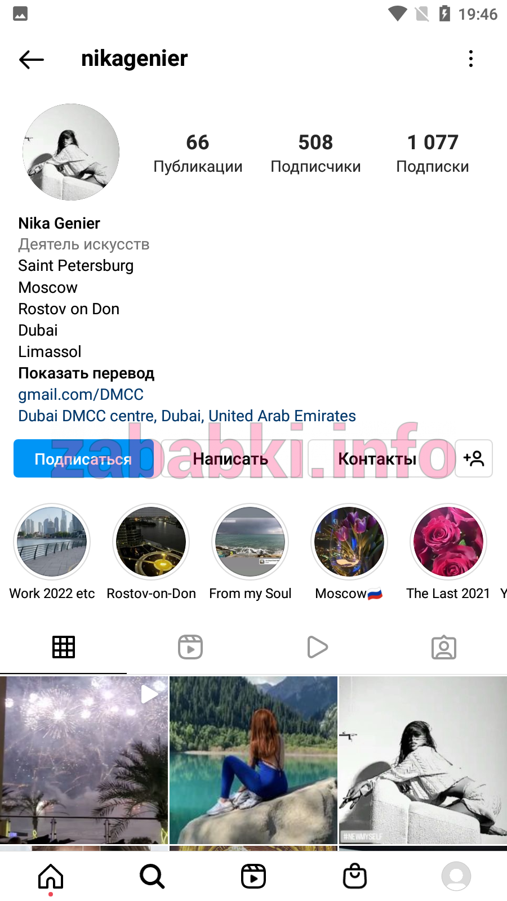Image resolution: width=507 pixels, height=901 pixels.
Task: Open the Dubai DMCC centre location link
Action: 187,416
